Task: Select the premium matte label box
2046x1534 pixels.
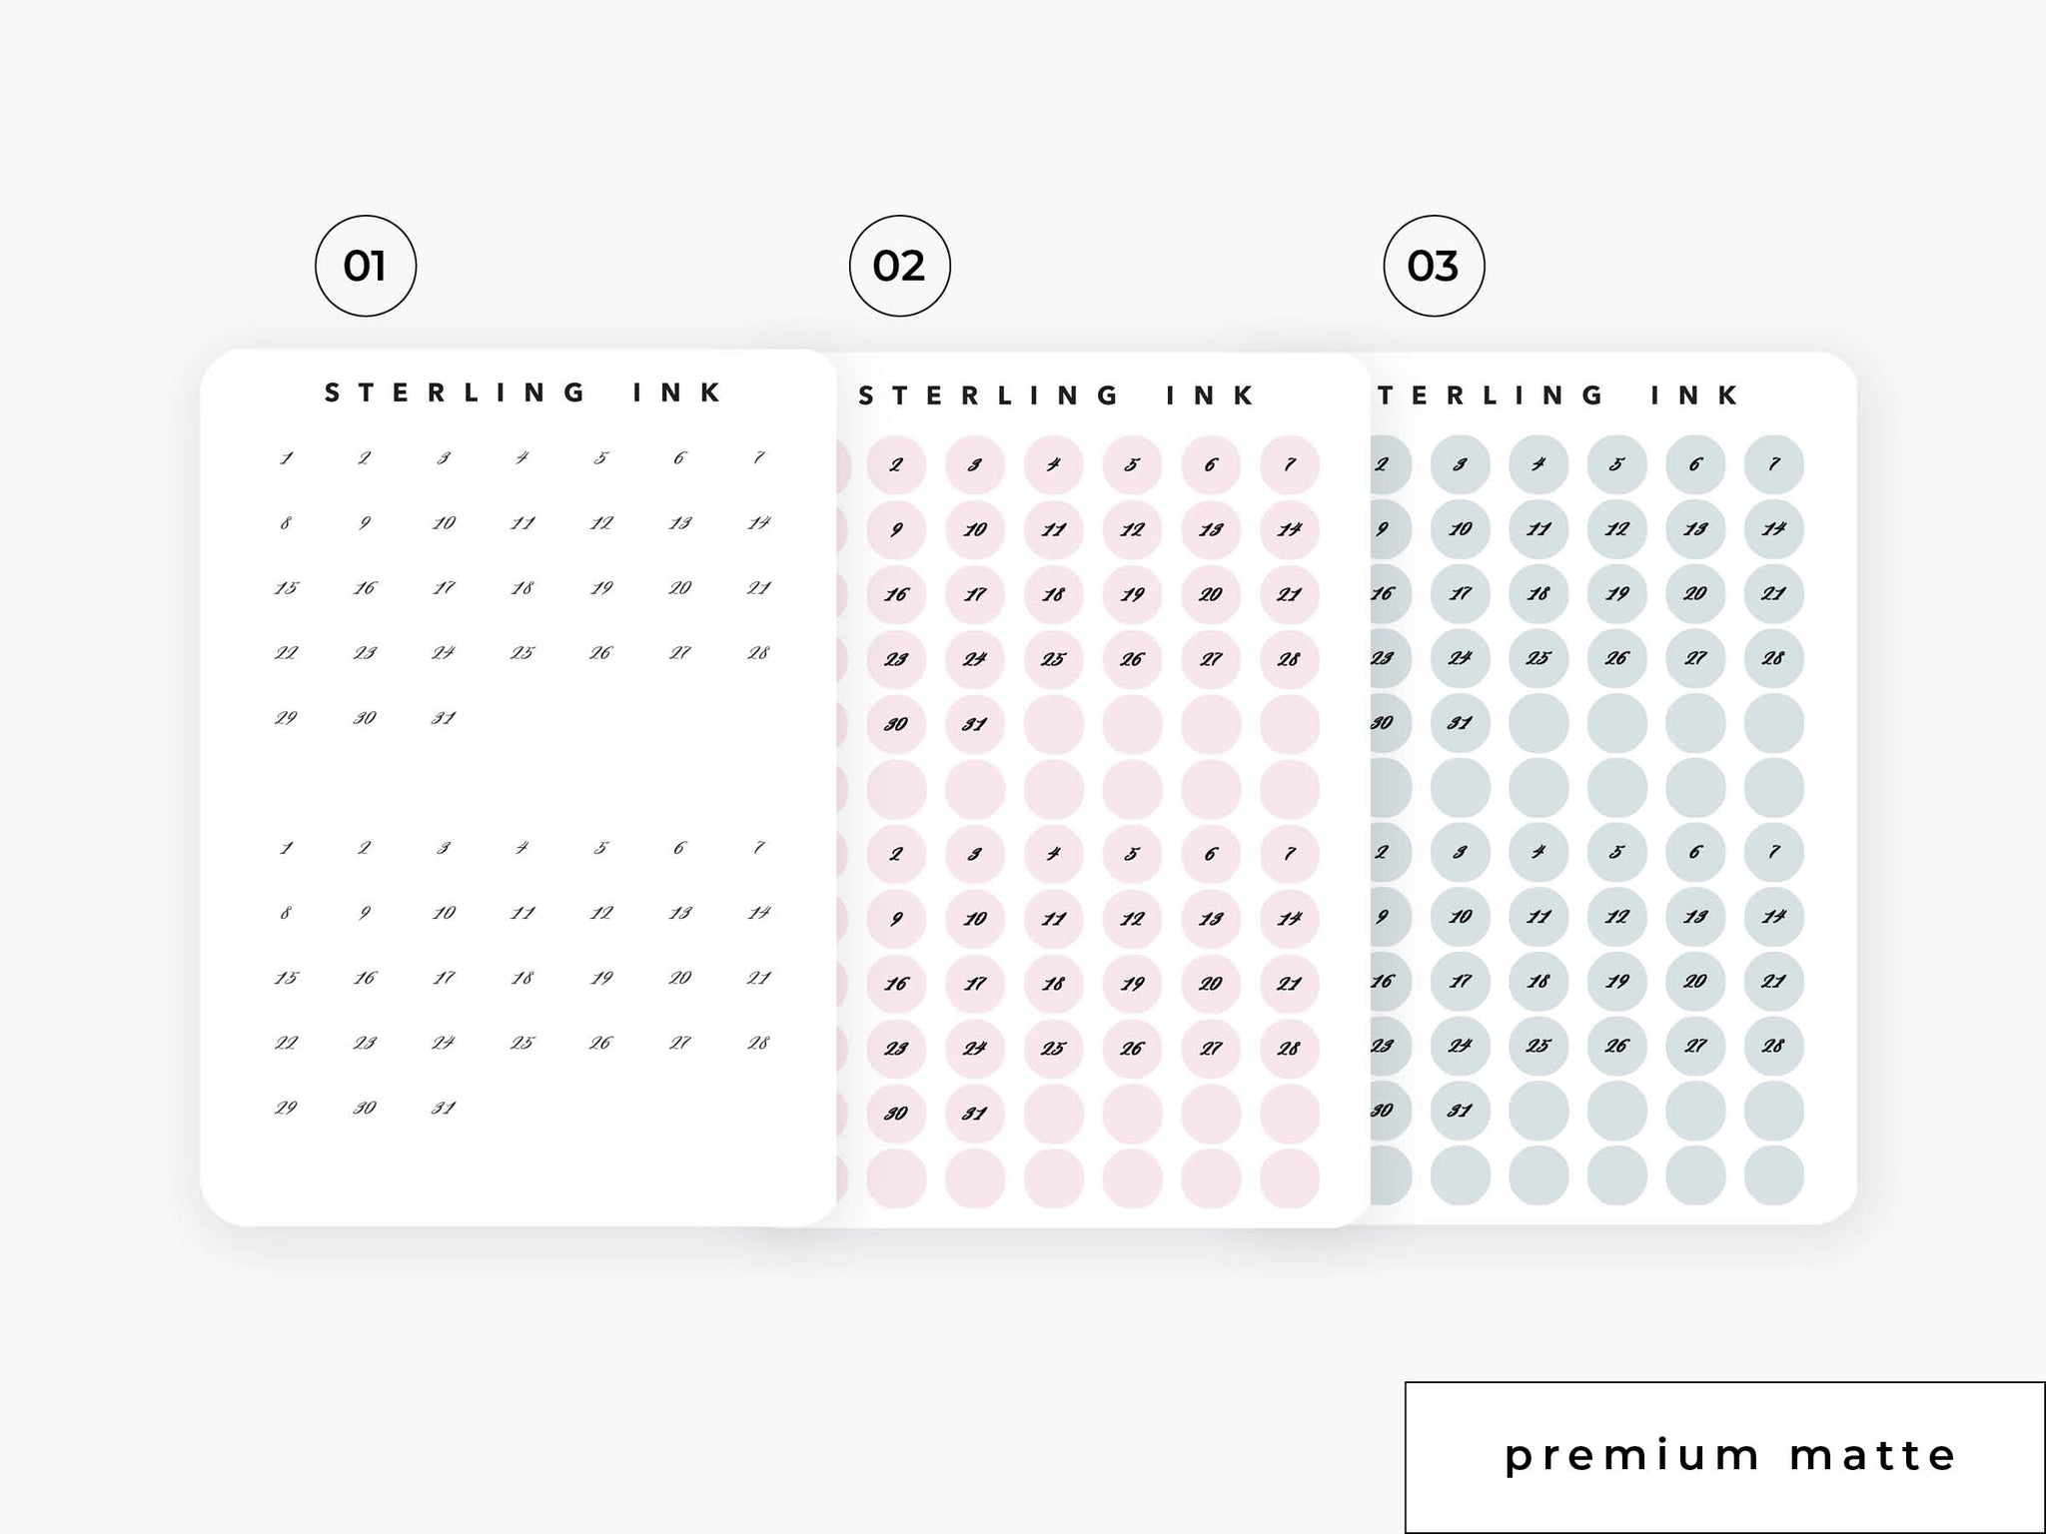Action: pos(1725,1457)
